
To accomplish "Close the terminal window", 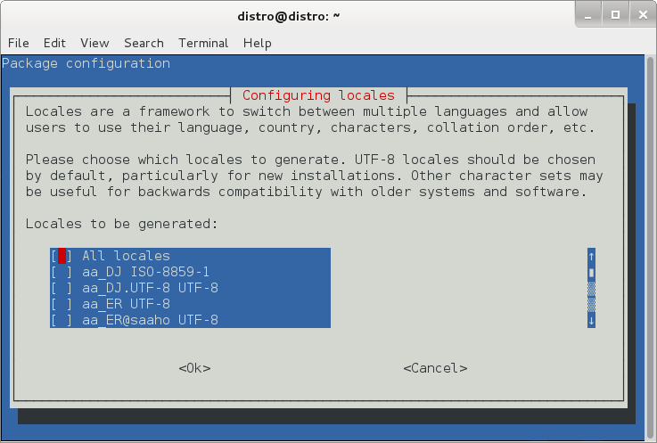I will coord(643,15).
